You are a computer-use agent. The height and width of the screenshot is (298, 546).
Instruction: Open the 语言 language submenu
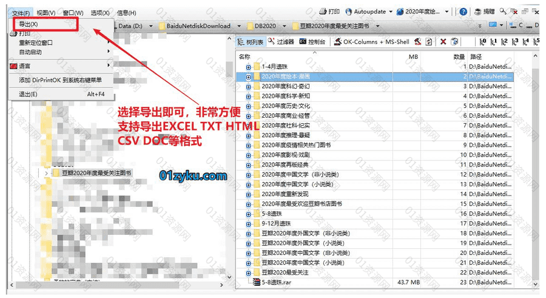61,66
